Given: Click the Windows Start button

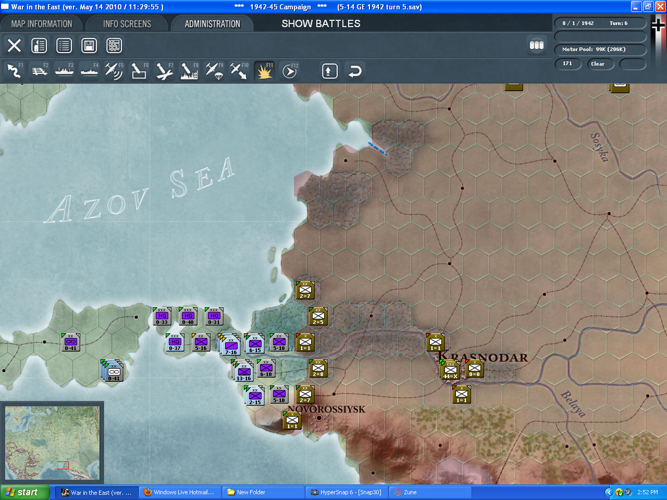Looking at the screenshot, I should 25,492.
